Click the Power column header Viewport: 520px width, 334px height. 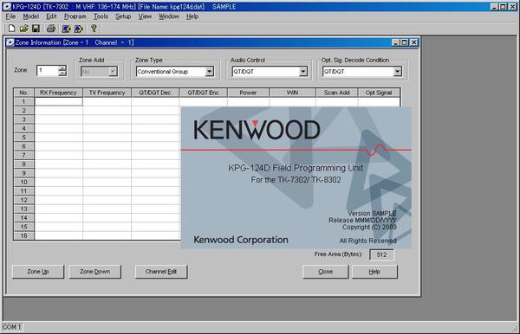tap(248, 93)
